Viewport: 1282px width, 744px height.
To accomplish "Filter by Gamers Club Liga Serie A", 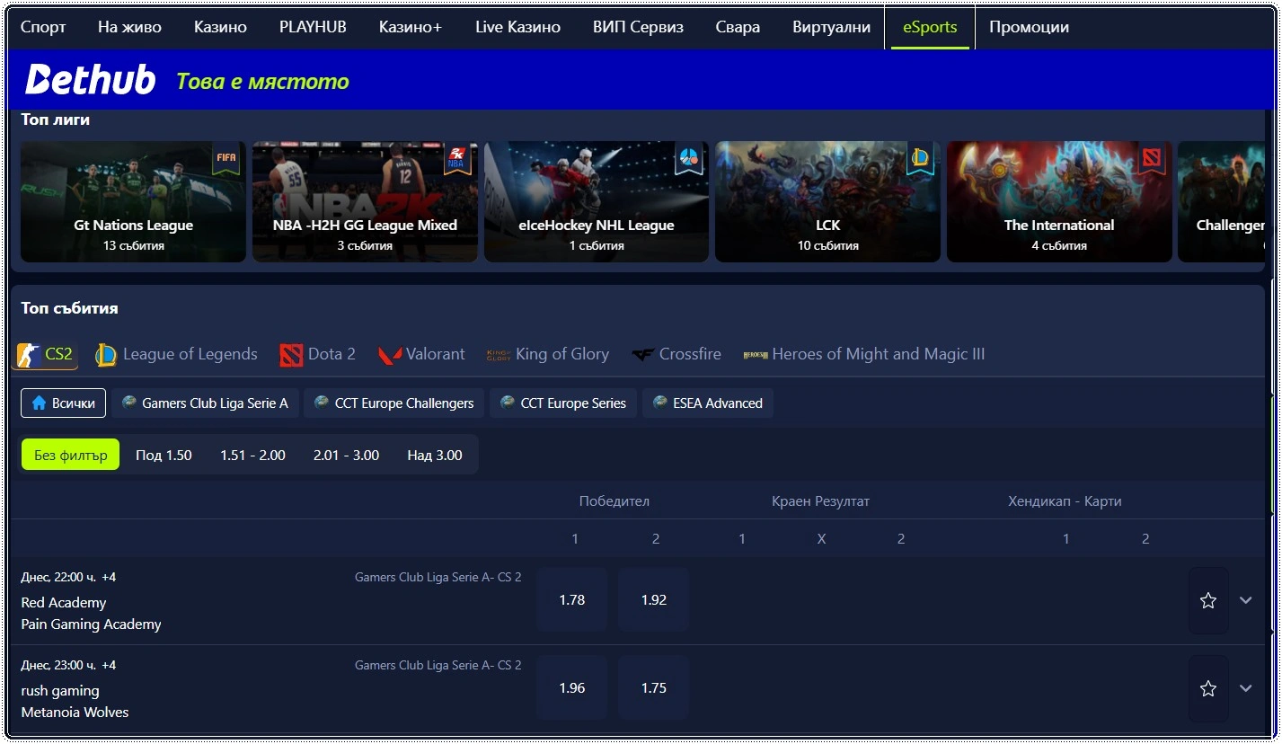I will (205, 403).
